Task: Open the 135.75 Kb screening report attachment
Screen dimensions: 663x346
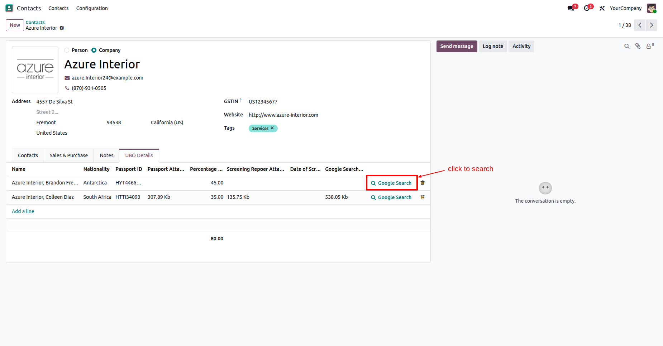Action: 238,197
